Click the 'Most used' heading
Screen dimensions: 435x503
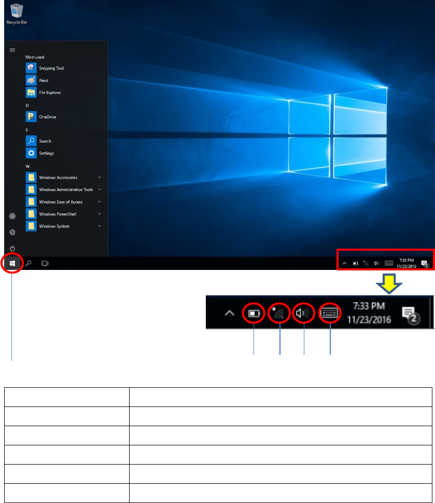click(35, 57)
